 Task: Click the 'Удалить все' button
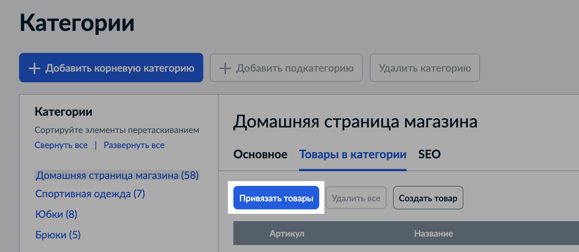[x=356, y=198]
